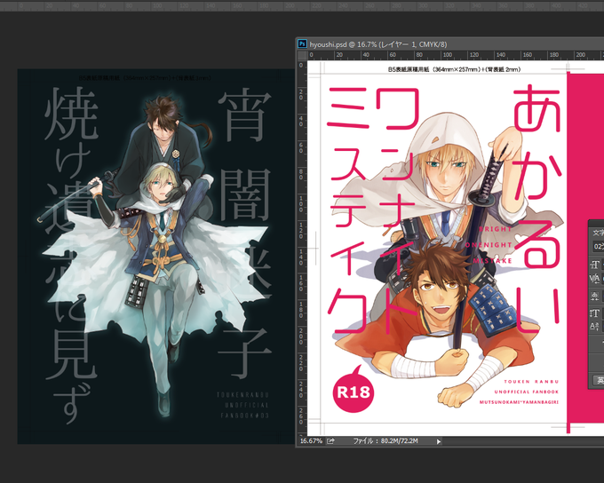Screen dimensions: 604x483
Task: Click the horizontal ruler of hyoushi.psd window
Action: (456, 55)
